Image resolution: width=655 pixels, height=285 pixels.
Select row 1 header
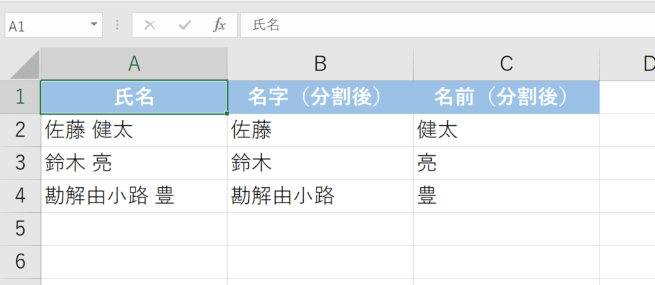tap(20, 97)
